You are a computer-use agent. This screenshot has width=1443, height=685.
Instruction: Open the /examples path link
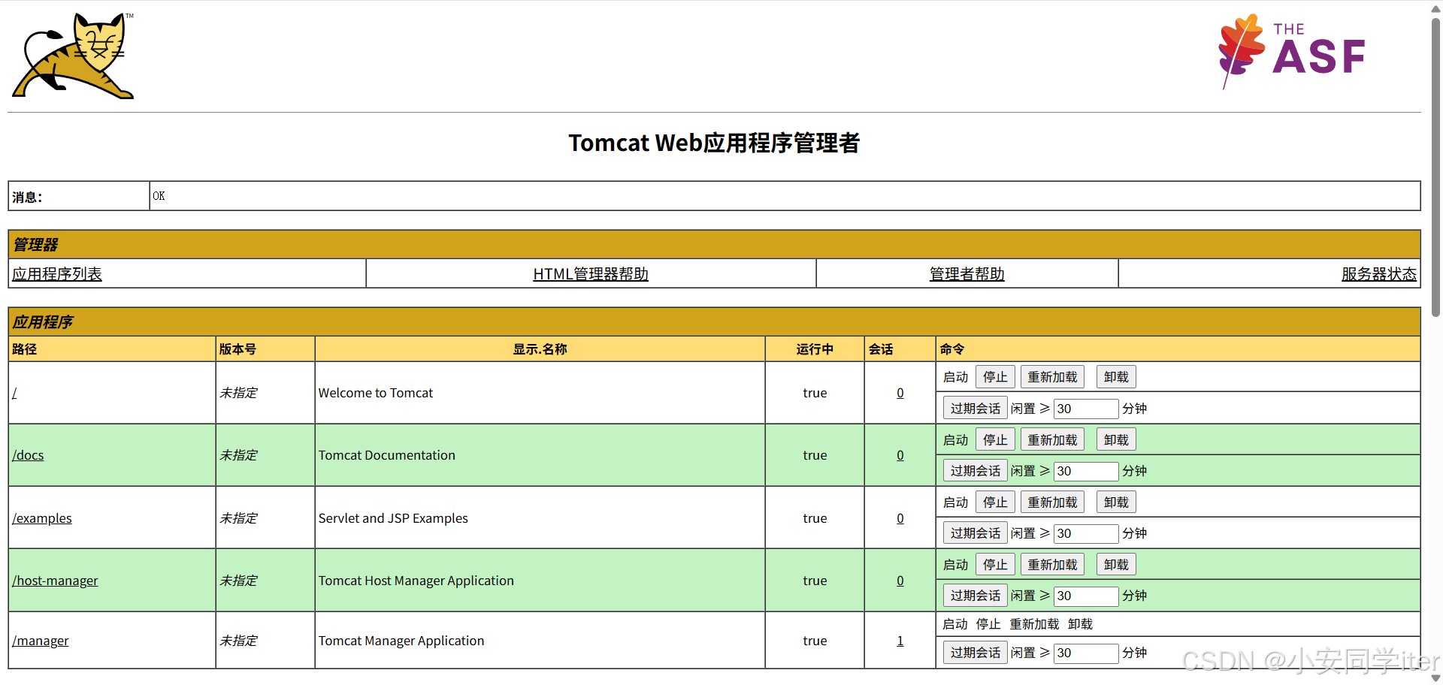42,518
